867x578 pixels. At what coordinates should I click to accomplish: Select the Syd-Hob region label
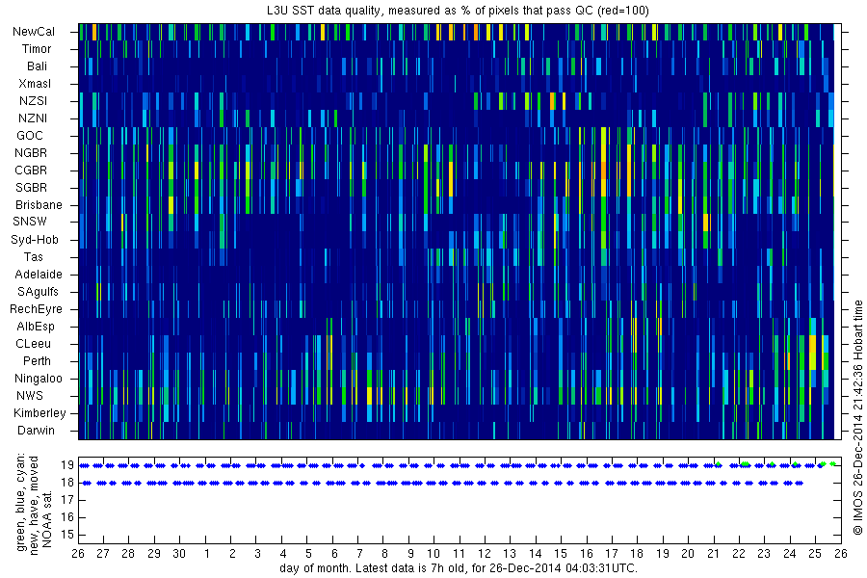point(35,240)
